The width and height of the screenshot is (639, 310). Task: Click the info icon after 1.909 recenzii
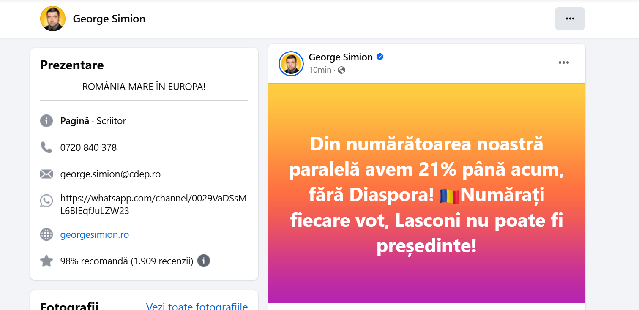203,261
